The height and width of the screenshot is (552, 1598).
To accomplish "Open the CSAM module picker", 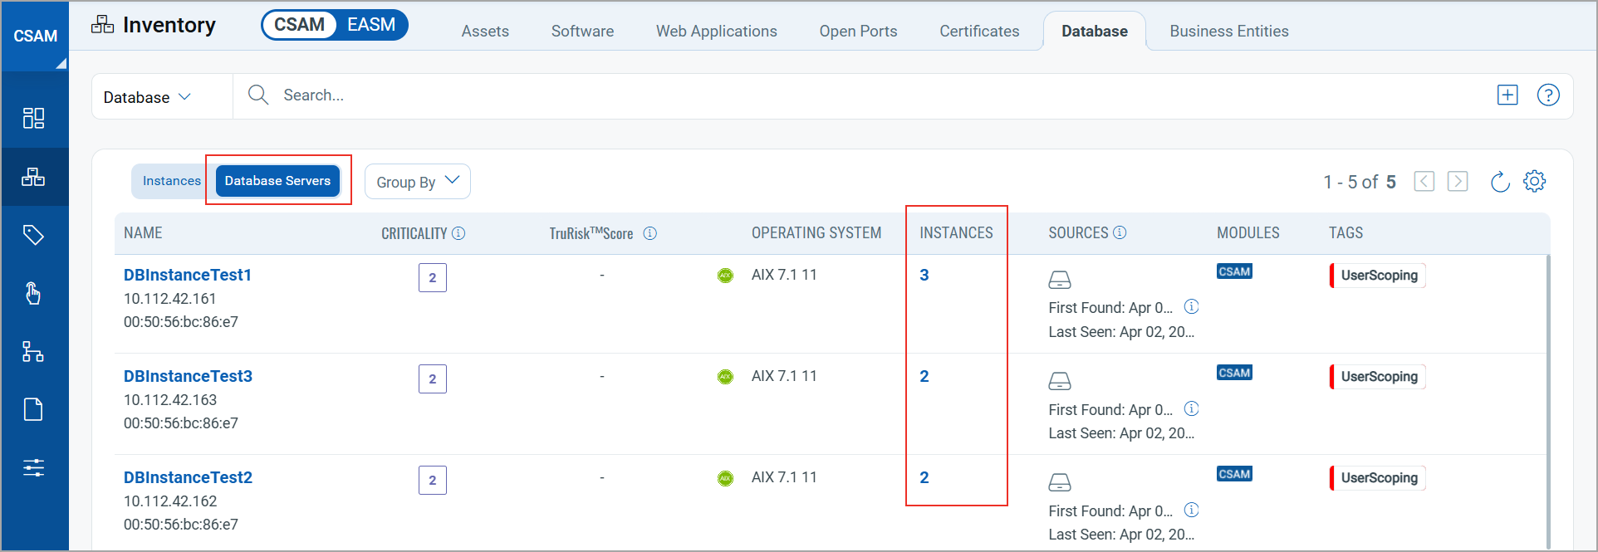I will 35,37.
